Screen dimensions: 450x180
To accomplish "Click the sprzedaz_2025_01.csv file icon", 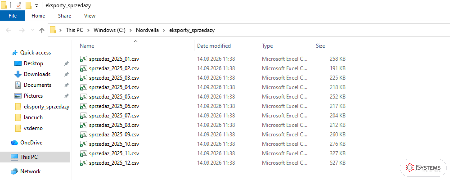I will click(x=83, y=59).
